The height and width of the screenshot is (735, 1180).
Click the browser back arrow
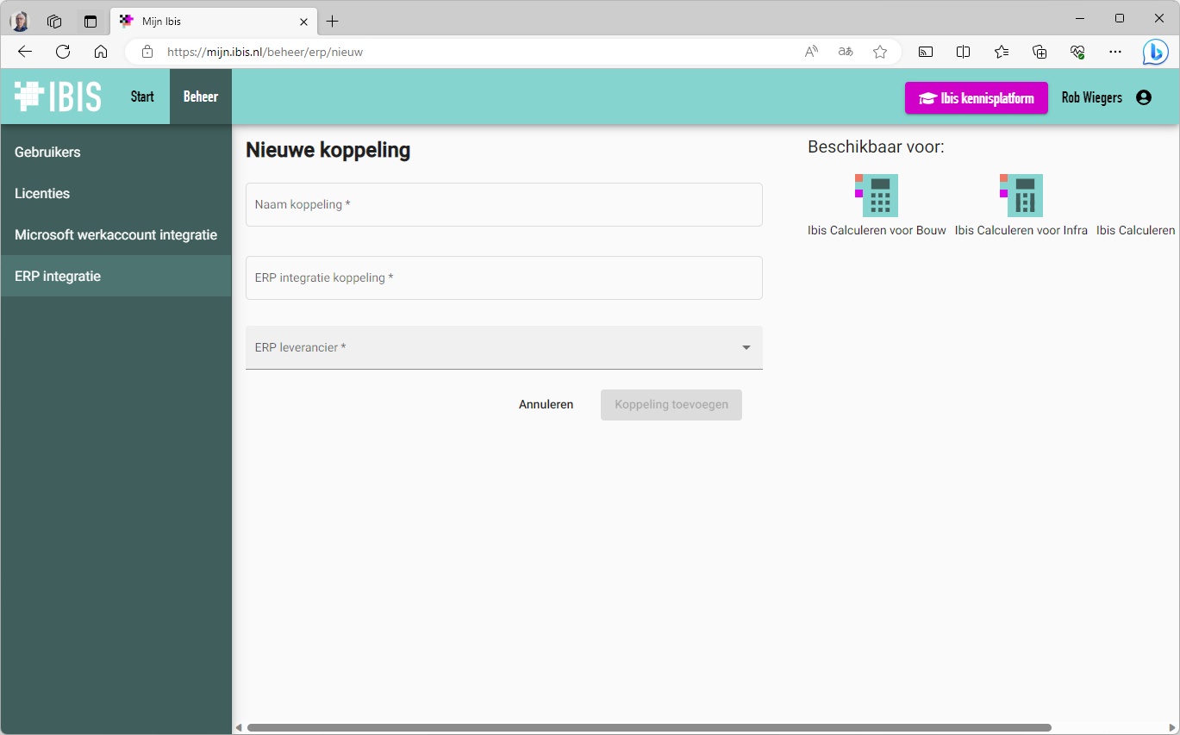point(25,52)
